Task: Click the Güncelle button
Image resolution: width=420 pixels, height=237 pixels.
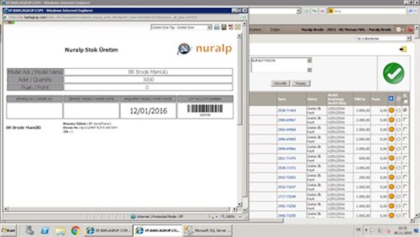Action: (280, 84)
